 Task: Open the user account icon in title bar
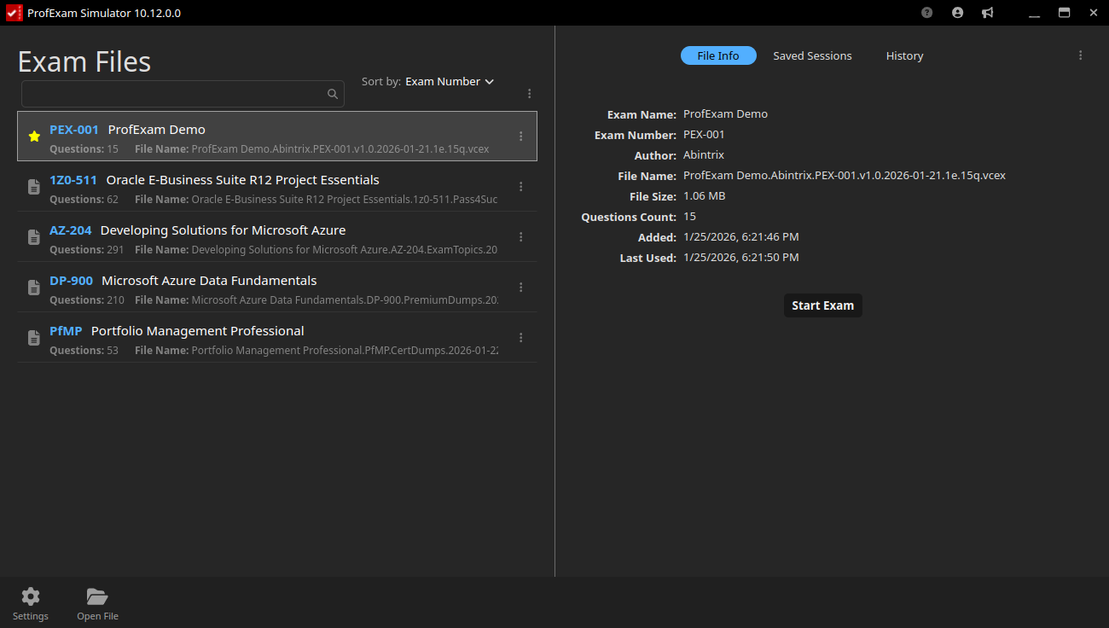pos(957,13)
